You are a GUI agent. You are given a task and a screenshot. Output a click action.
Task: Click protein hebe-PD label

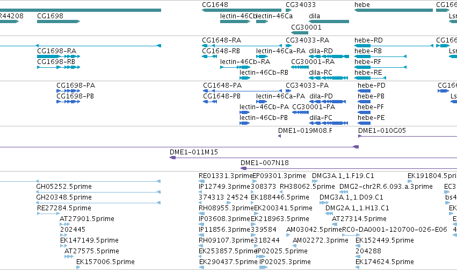tap(371, 85)
